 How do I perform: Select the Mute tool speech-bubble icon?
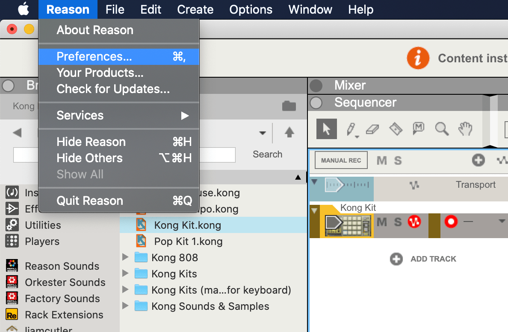[x=419, y=129]
